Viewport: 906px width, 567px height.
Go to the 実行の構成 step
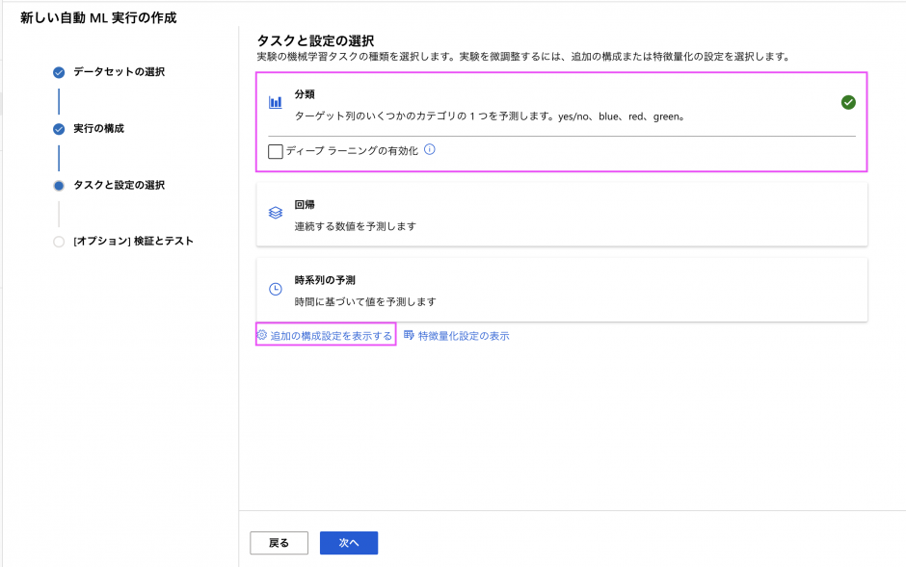[98, 128]
